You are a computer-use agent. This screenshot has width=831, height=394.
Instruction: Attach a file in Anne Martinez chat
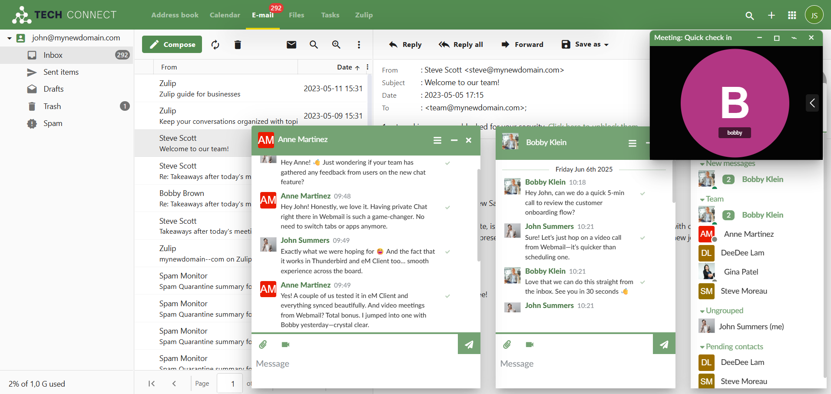point(263,344)
